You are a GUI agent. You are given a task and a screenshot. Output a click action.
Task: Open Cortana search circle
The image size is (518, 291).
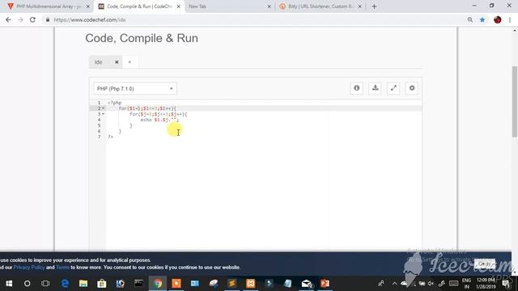click(27, 284)
